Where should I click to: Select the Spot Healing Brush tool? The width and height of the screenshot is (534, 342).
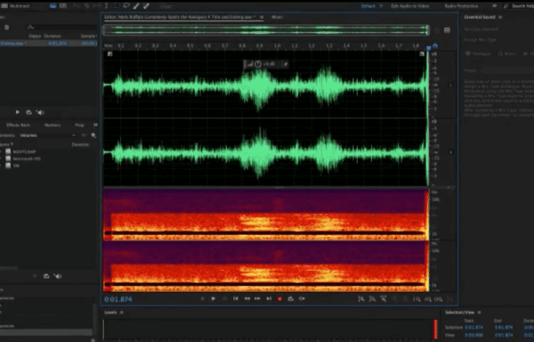[x=146, y=6]
